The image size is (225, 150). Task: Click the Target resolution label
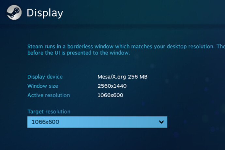pyautogui.click(x=49, y=112)
